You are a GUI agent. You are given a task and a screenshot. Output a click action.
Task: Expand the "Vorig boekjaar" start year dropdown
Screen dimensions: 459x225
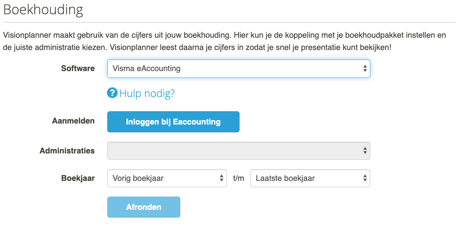pyautogui.click(x=167, y=178)
